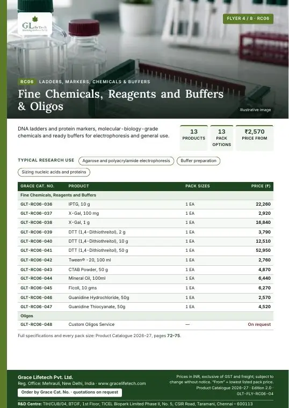This screenshot has height=408, width=289.
Task: Click 'LADDERS, MARKERS, CHEMICALS & BUFFERS' subtitle
Action: (95, 82)
